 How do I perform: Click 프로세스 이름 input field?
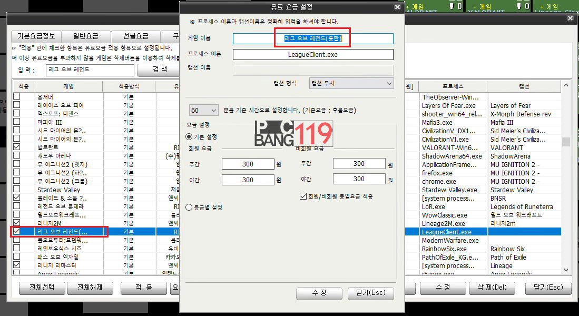coord(313,54)
